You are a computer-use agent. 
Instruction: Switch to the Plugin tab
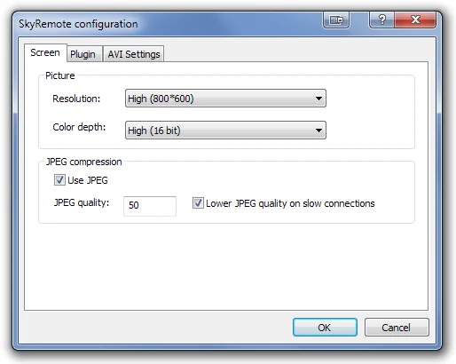point(84,54)
